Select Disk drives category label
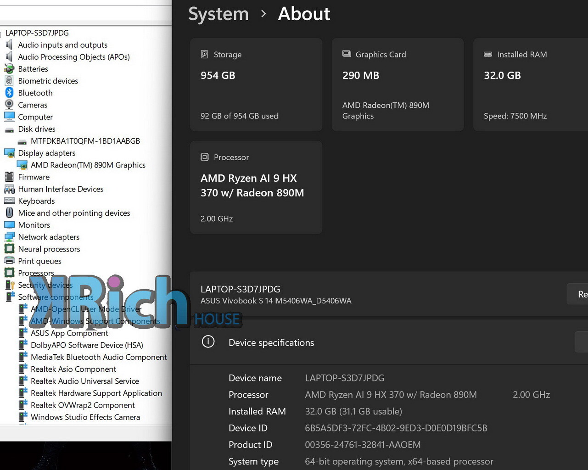This screenshot has height=470, width=588. click(37, 129)
